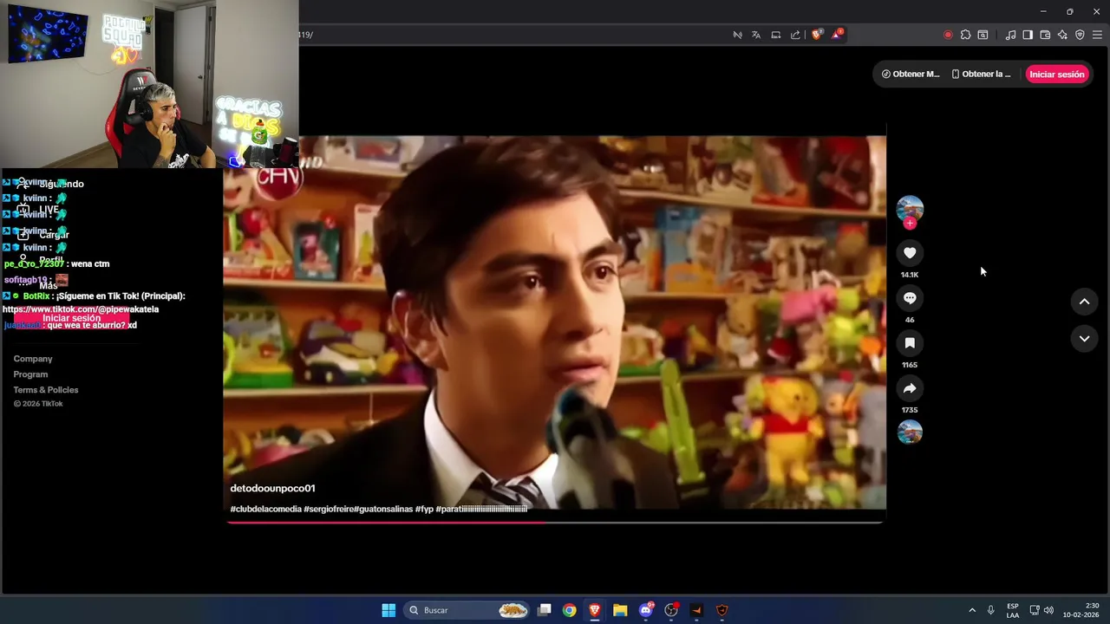This screenshot has width=1110, height=624.
Task: Go to the next video with down chevron
Action: point(1084,339)
